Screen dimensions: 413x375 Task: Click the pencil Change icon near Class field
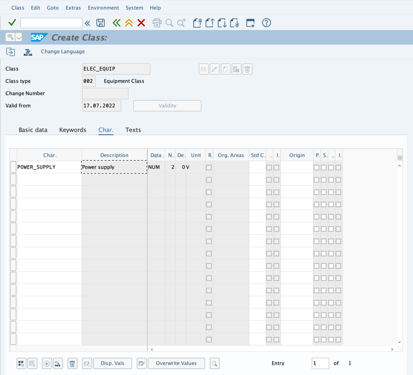pyautogui.click(x=214, y=69)
